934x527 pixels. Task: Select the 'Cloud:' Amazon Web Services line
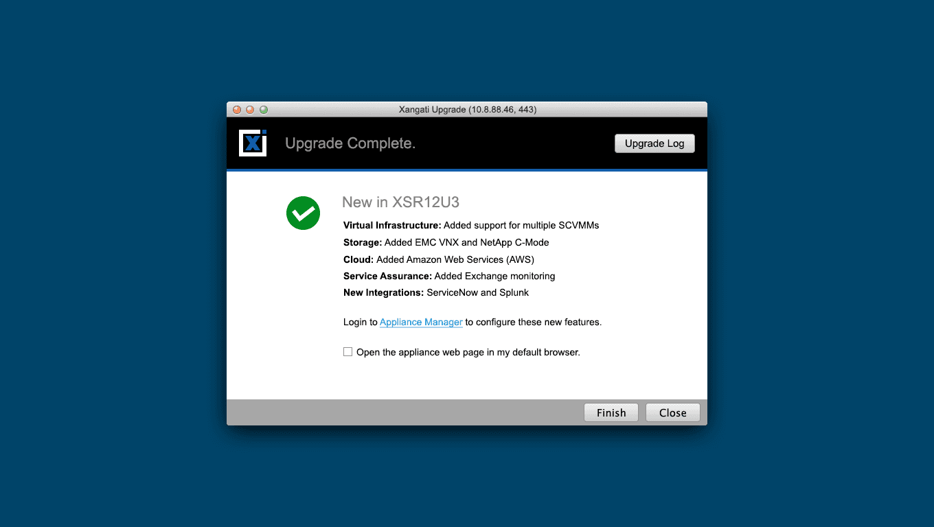[439, 259]
